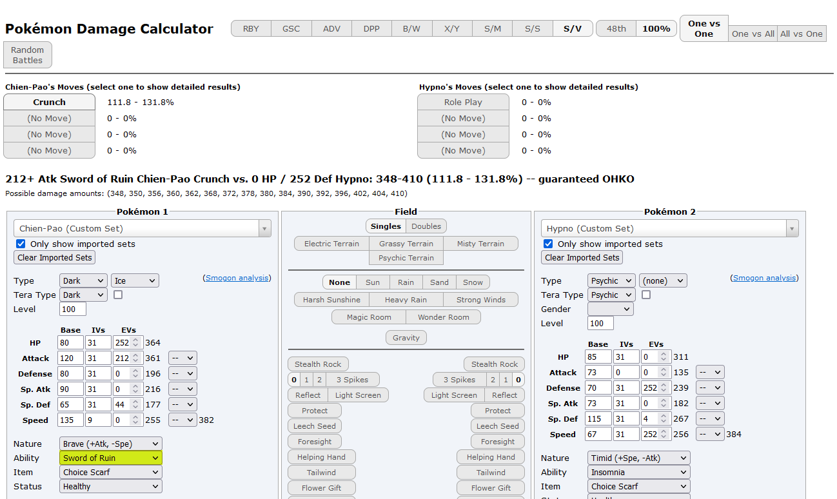Image resolution: width=837 pixels, height=499 pixels.
Task: Set weather to Rain
Action: (x=406, y=282)
